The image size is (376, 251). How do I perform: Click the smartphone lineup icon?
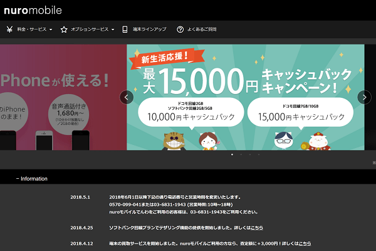click(x=125, y=29)
